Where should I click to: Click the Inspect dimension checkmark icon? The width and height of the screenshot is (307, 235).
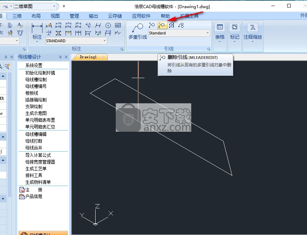(98, 33)
